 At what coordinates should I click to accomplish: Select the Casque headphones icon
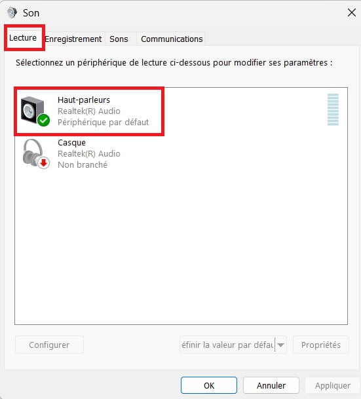pyautogui.click(x=33, y=153)
